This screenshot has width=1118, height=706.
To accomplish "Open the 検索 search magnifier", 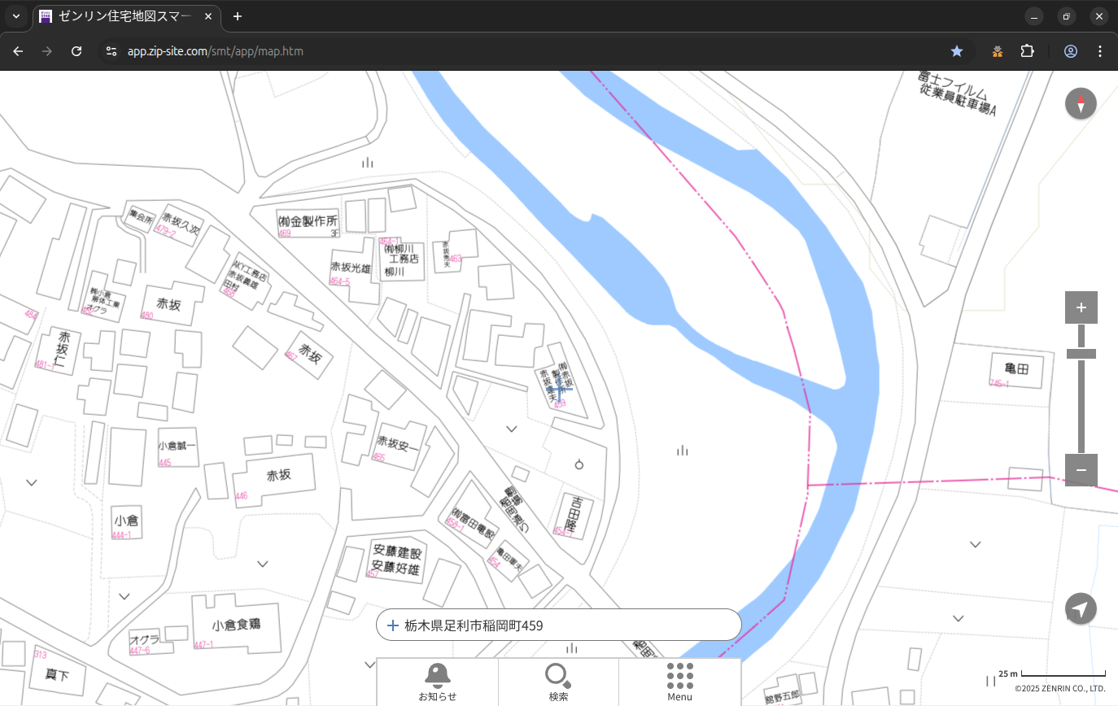I will pyautogui.click(x=558, y=682).
